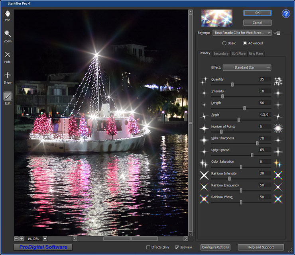The height and width of the screenshot is (255, 295).
Task: Open the Effect Standard Star dropdown
Action: coord(247,67)
